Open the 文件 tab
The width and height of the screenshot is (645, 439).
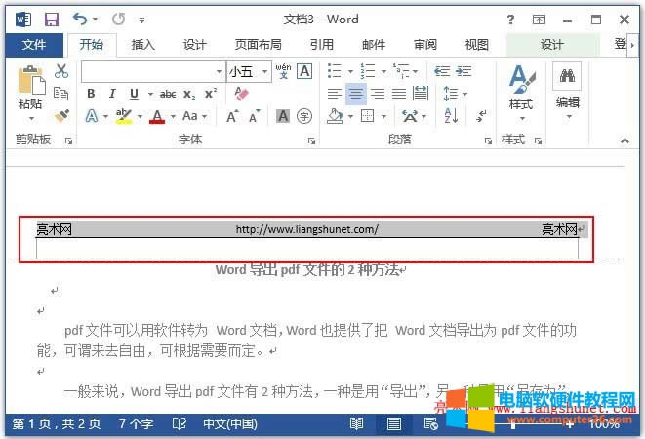pos(34,45)
